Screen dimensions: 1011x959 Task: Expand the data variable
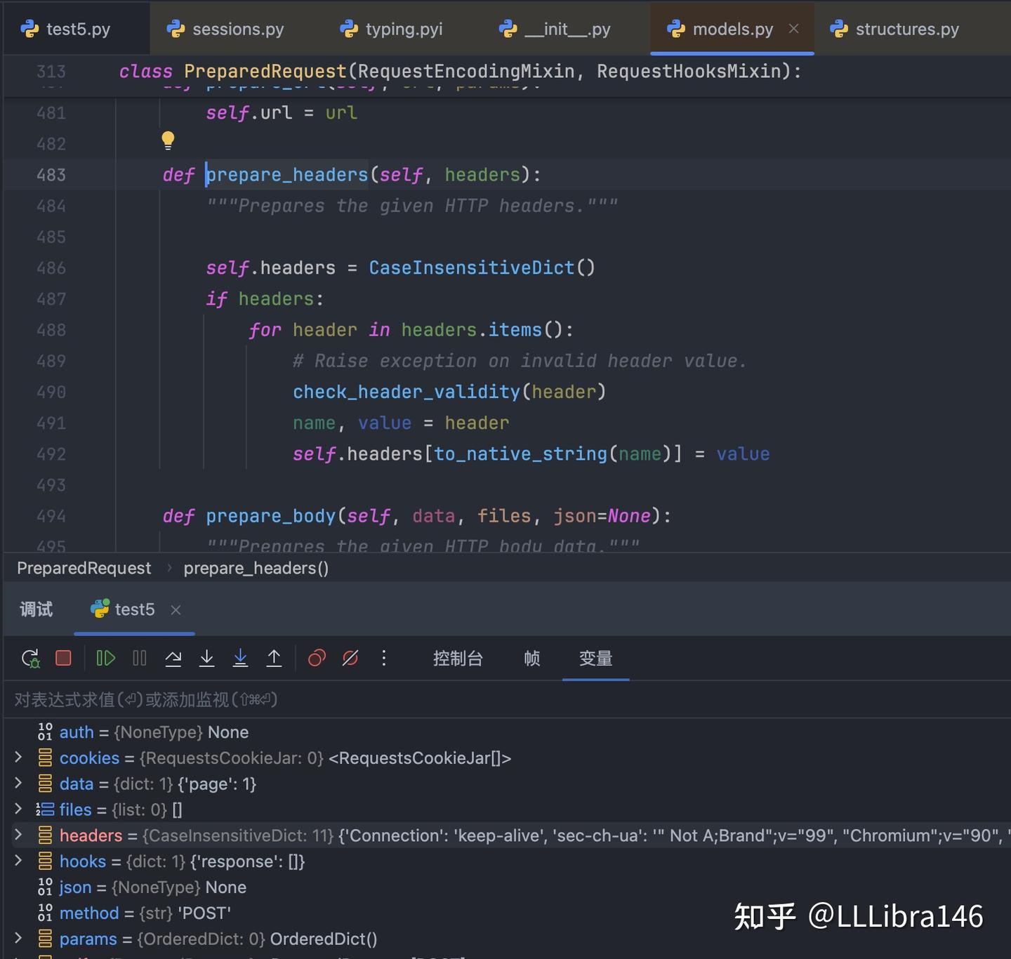pos(18,783)
